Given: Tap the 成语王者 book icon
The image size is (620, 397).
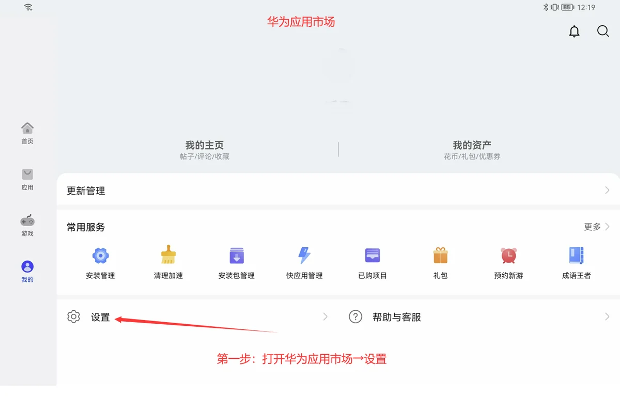Looking at the screenshot, I should (x=576, y=256).
